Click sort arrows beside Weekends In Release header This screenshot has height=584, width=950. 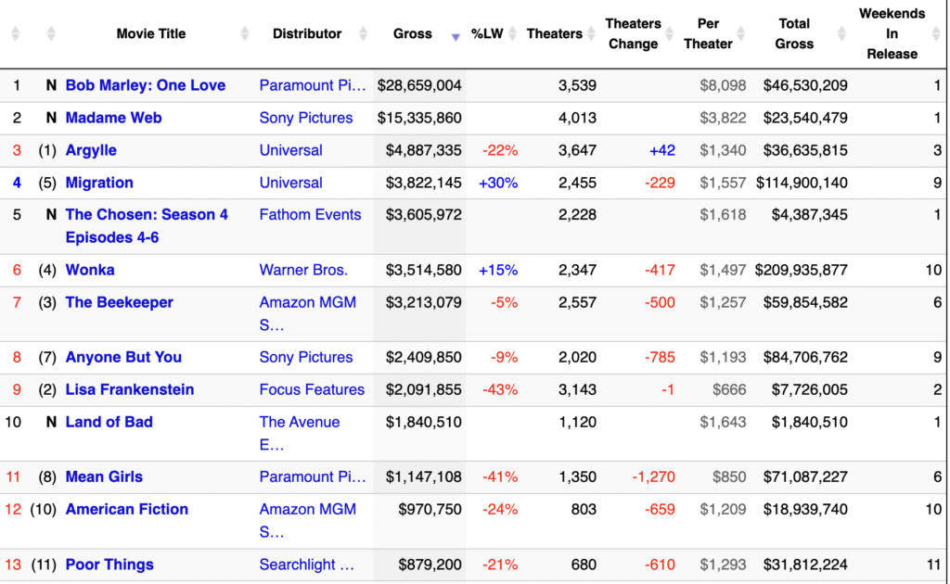[937, 34]
